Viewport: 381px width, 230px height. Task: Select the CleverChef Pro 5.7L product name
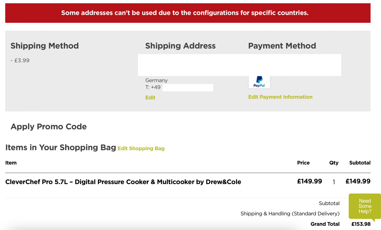tap(123, 182)
